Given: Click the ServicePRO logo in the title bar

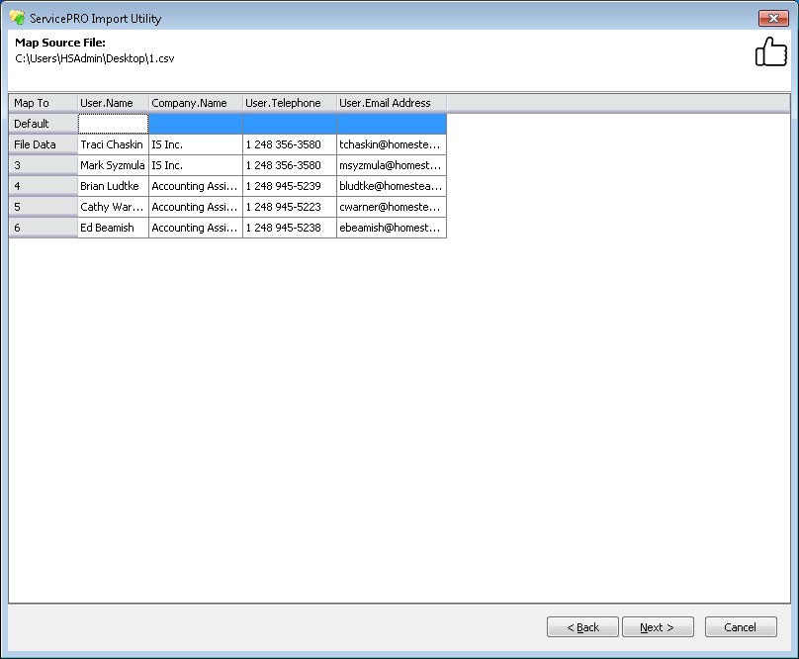Looking at the screenshot, I should coord(16,17).
